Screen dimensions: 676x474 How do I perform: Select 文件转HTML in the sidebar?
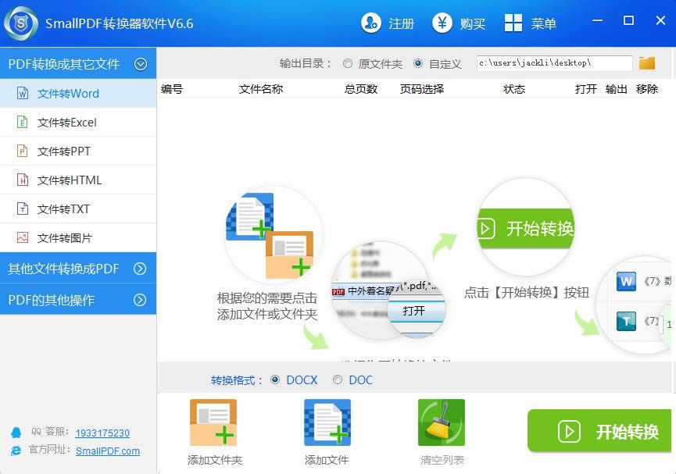[x=78, y=180]
